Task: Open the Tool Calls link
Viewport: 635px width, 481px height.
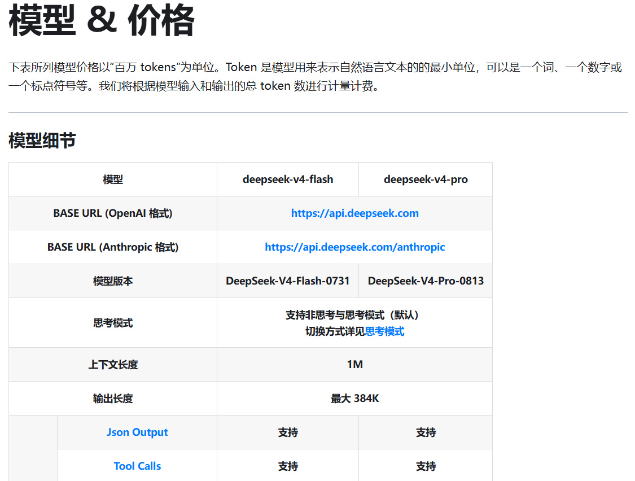Action: 137,466
